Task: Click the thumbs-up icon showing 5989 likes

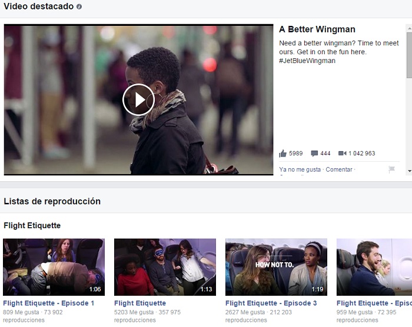Action: pos(283,154)
